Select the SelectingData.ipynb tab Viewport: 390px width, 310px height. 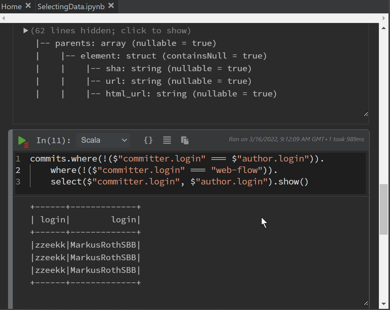click(x=71, y=7)
